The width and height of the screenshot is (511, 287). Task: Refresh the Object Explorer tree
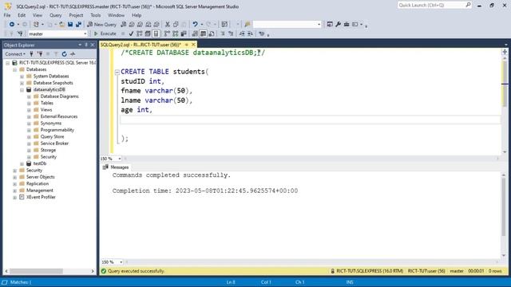pyautogui.click(x=64, y=54)
